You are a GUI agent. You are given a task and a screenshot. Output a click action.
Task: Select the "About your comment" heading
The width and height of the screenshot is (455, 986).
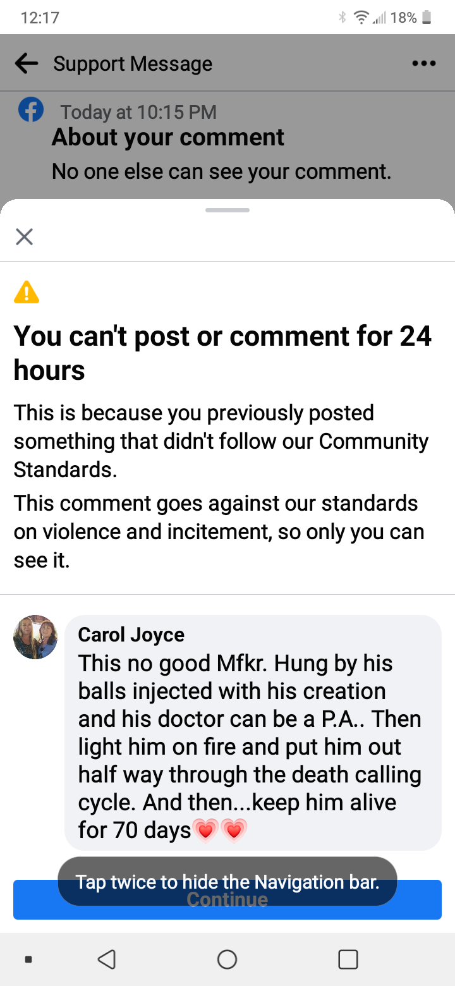[x=168, y=137]
